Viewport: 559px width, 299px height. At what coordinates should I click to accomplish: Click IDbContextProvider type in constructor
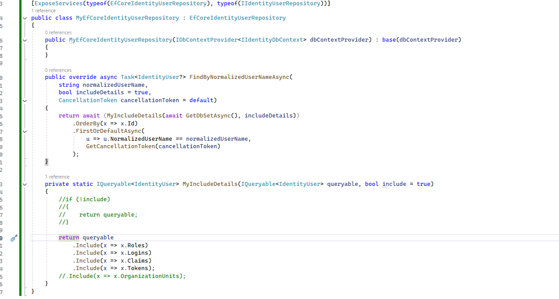pos(206,40)
